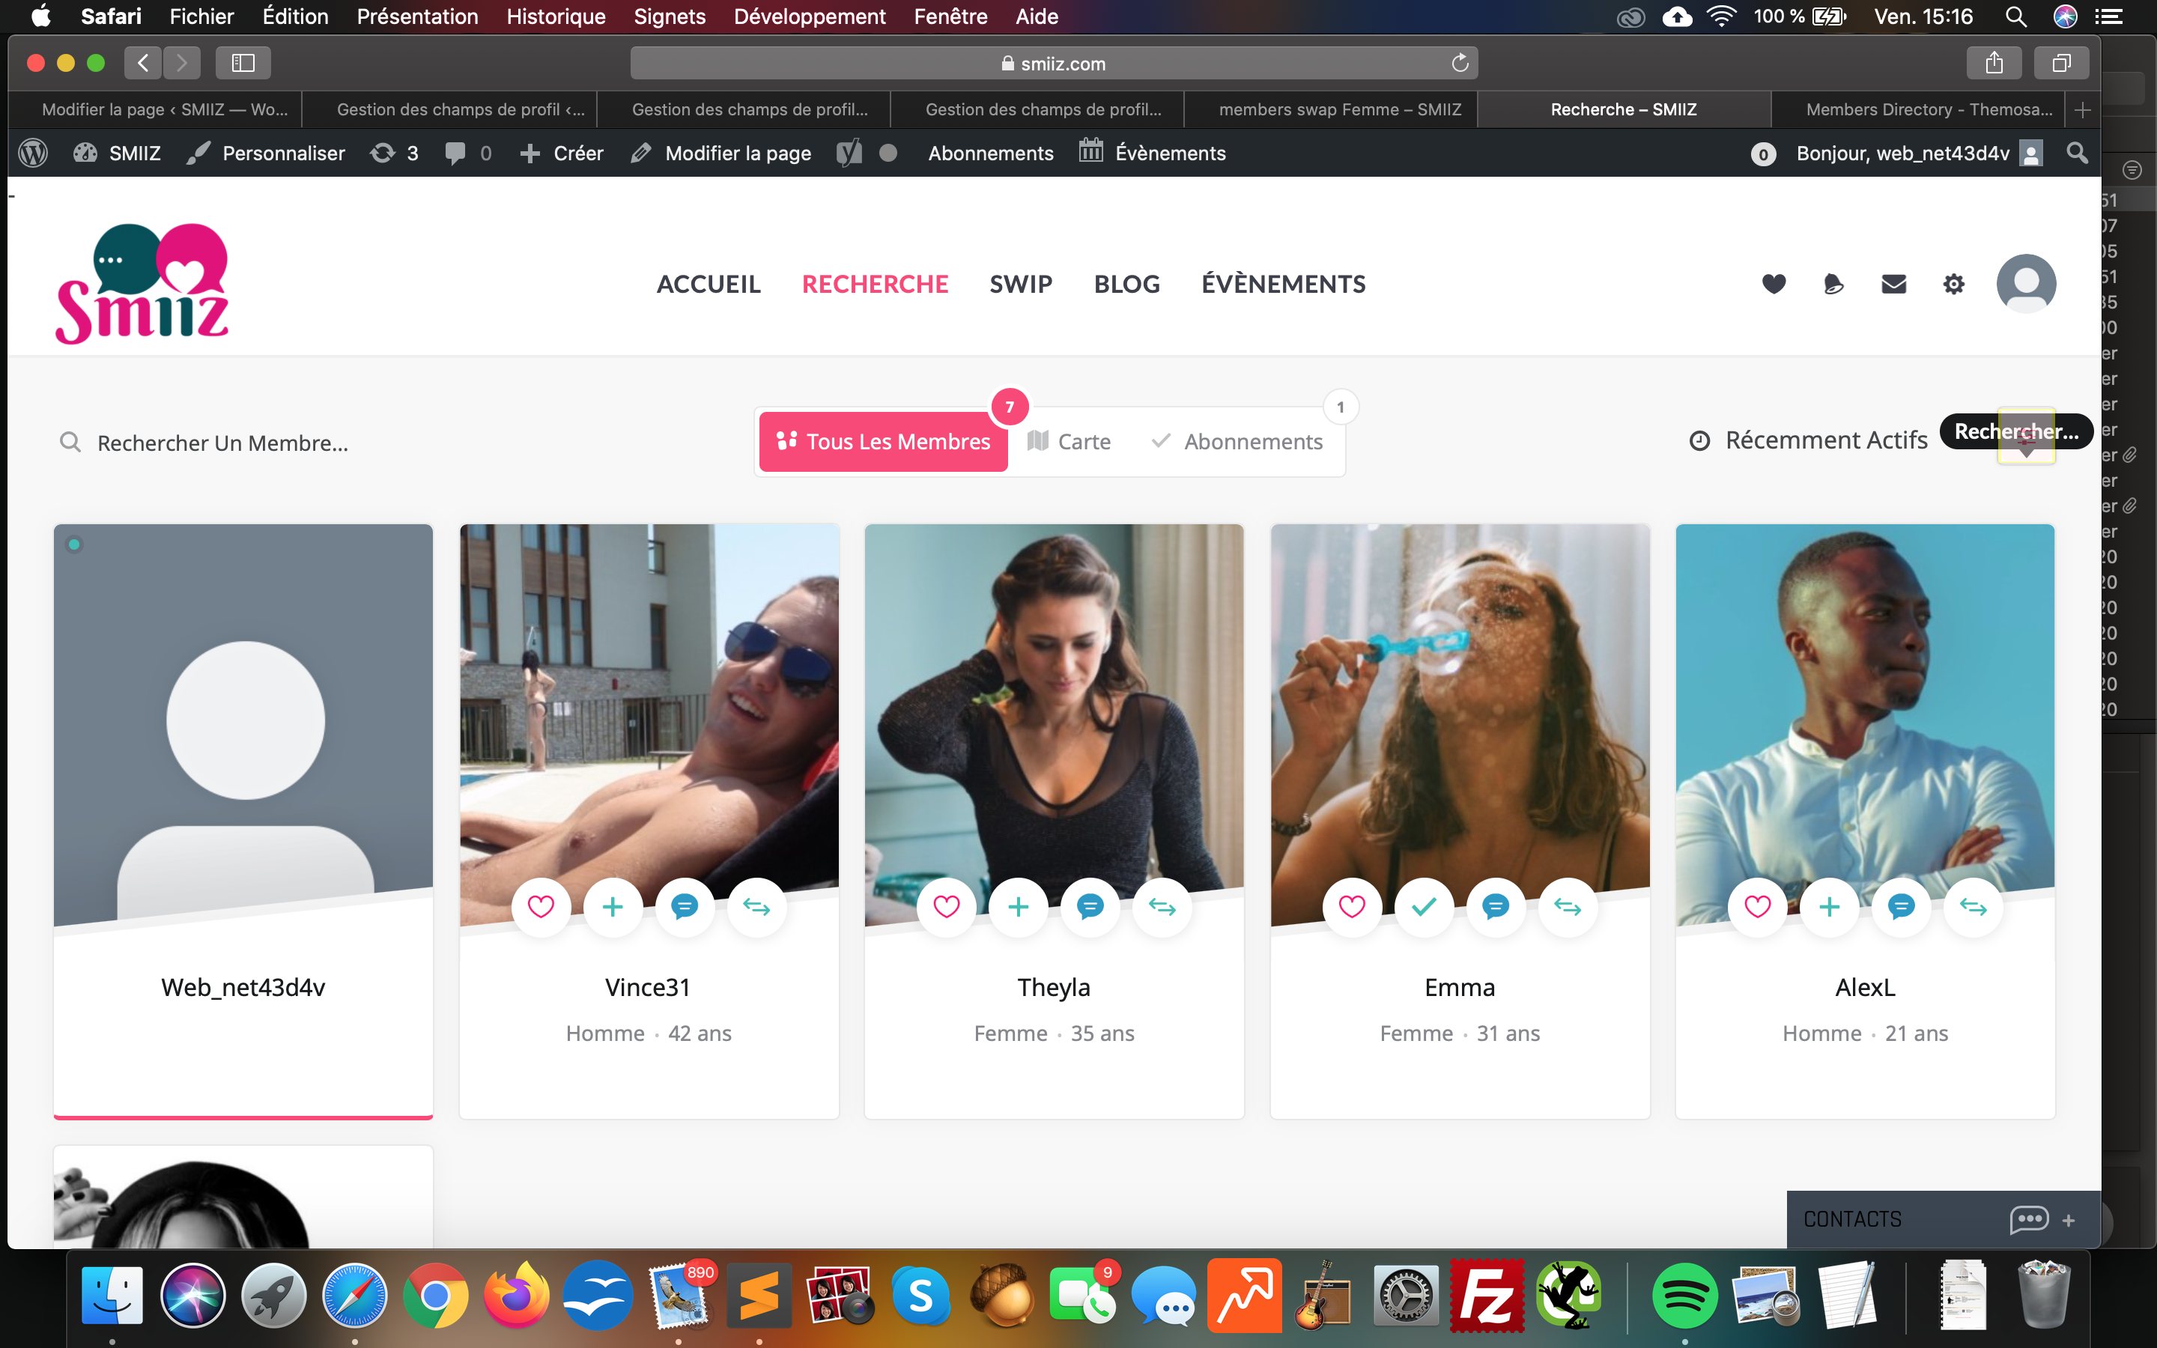Follow Theyla with the plus icon
The height and width of the screenshot is (1348, 2157).
click(1019, 907)
